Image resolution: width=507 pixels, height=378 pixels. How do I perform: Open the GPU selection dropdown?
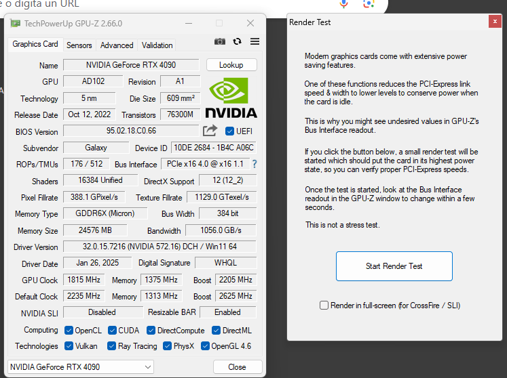81,367
